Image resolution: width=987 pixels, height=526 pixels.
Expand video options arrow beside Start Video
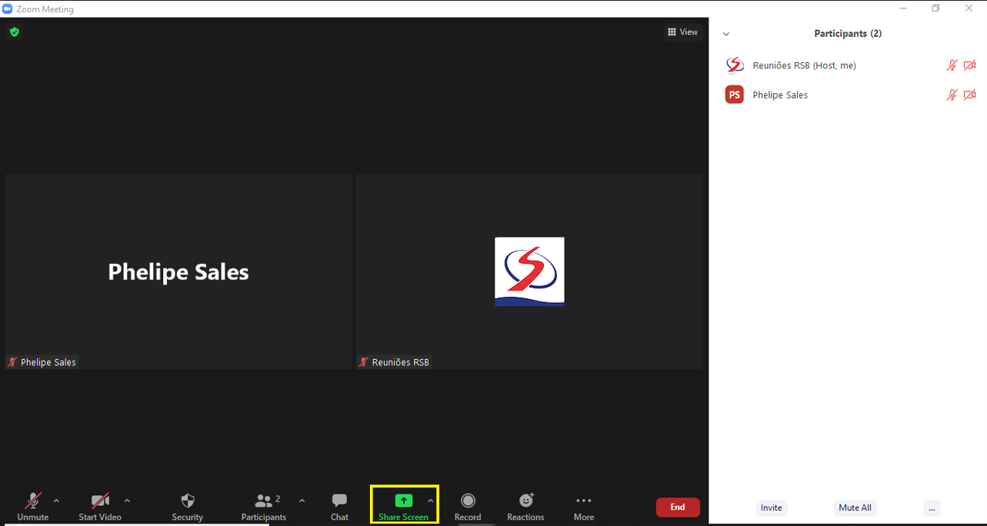[127, 501]
